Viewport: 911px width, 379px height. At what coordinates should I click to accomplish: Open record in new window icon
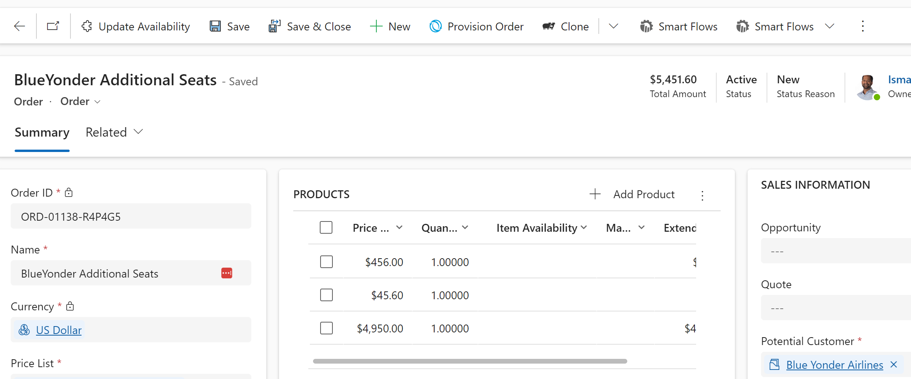(53, 26)
